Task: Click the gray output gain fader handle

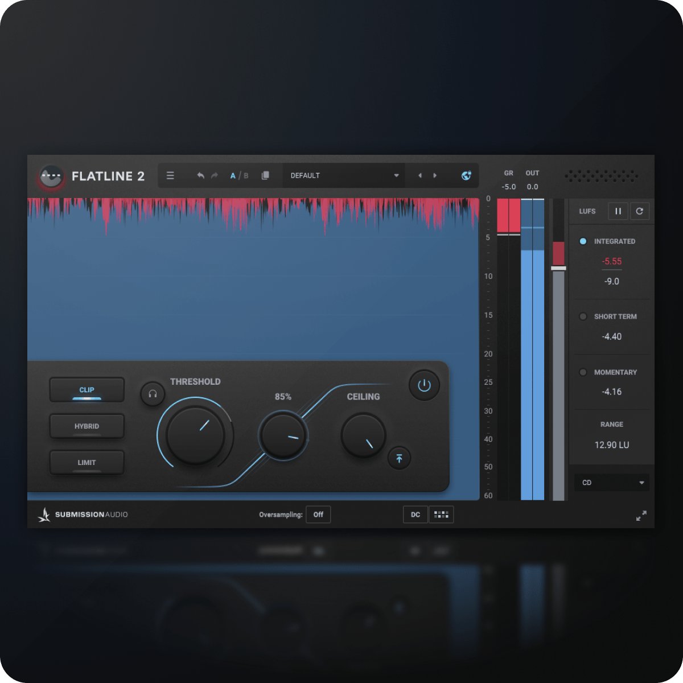Action: coord(558,268)
